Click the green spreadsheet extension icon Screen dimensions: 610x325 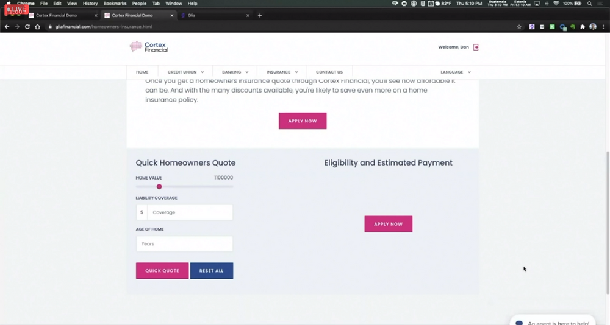(552, 27)
